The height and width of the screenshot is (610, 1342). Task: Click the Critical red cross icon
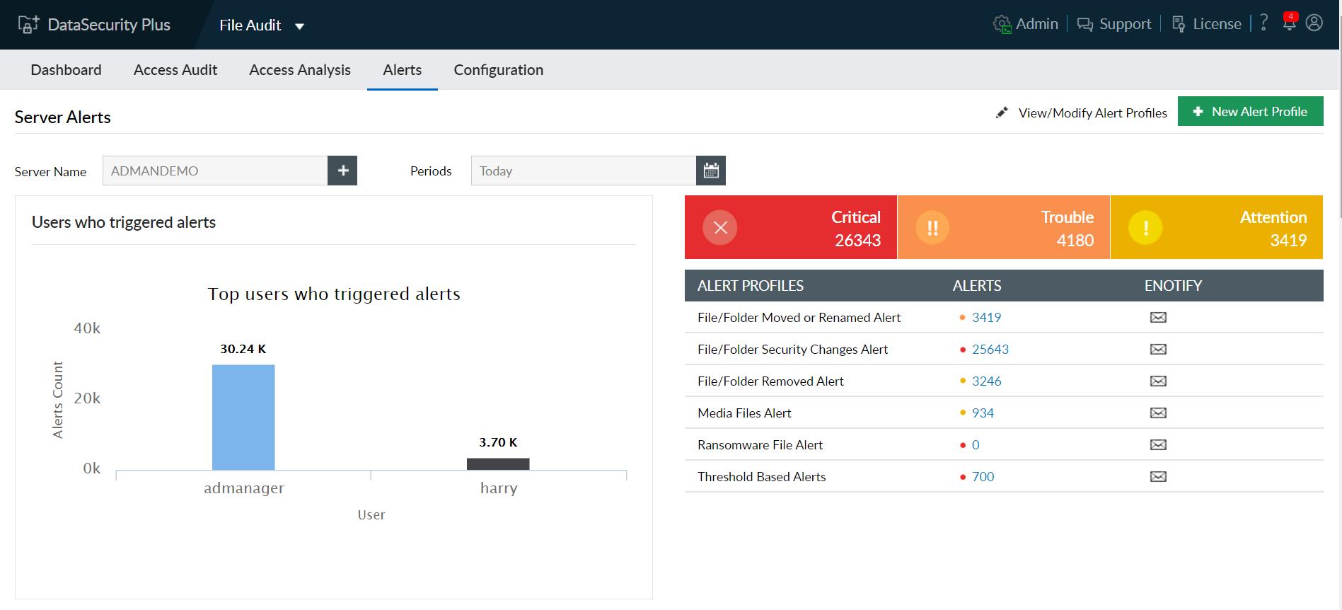point(720,228)
